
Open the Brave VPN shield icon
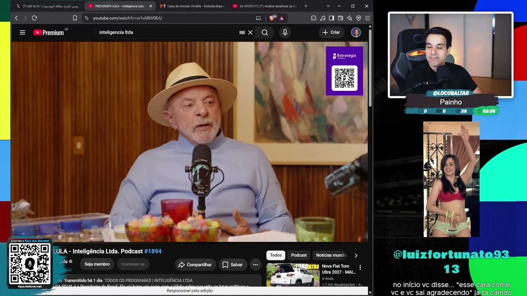[359, 18]
